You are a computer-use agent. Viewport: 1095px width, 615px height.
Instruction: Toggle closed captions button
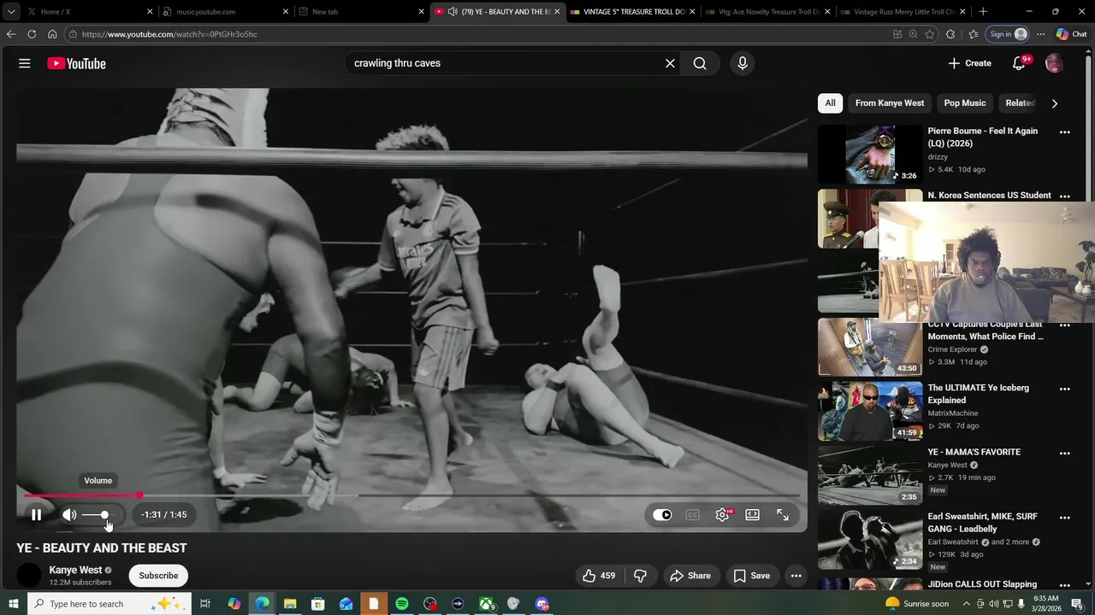[692, 515]
